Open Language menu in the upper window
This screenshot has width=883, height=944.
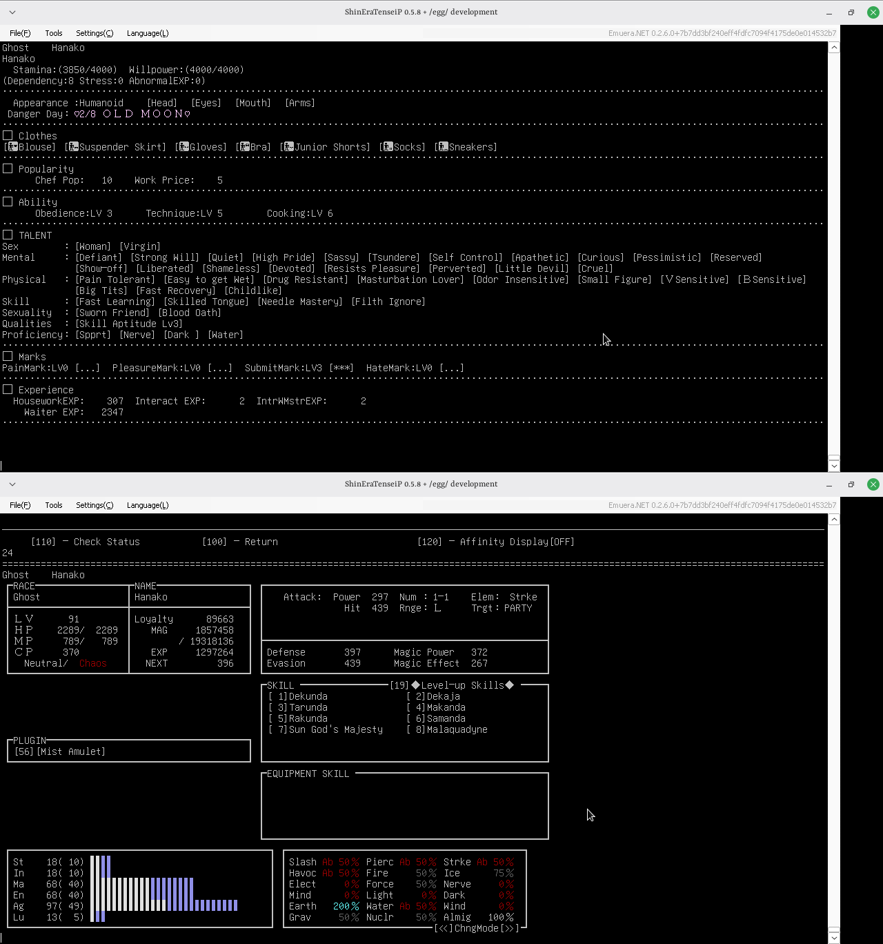(148, 33)
